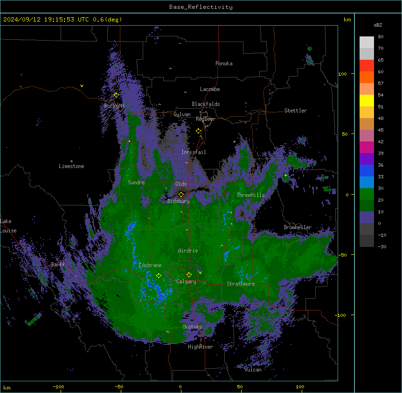This screenshot has height=393, width=402.
Task: Select the pink 45-42 dBZ color swatch
Action: 367,136
